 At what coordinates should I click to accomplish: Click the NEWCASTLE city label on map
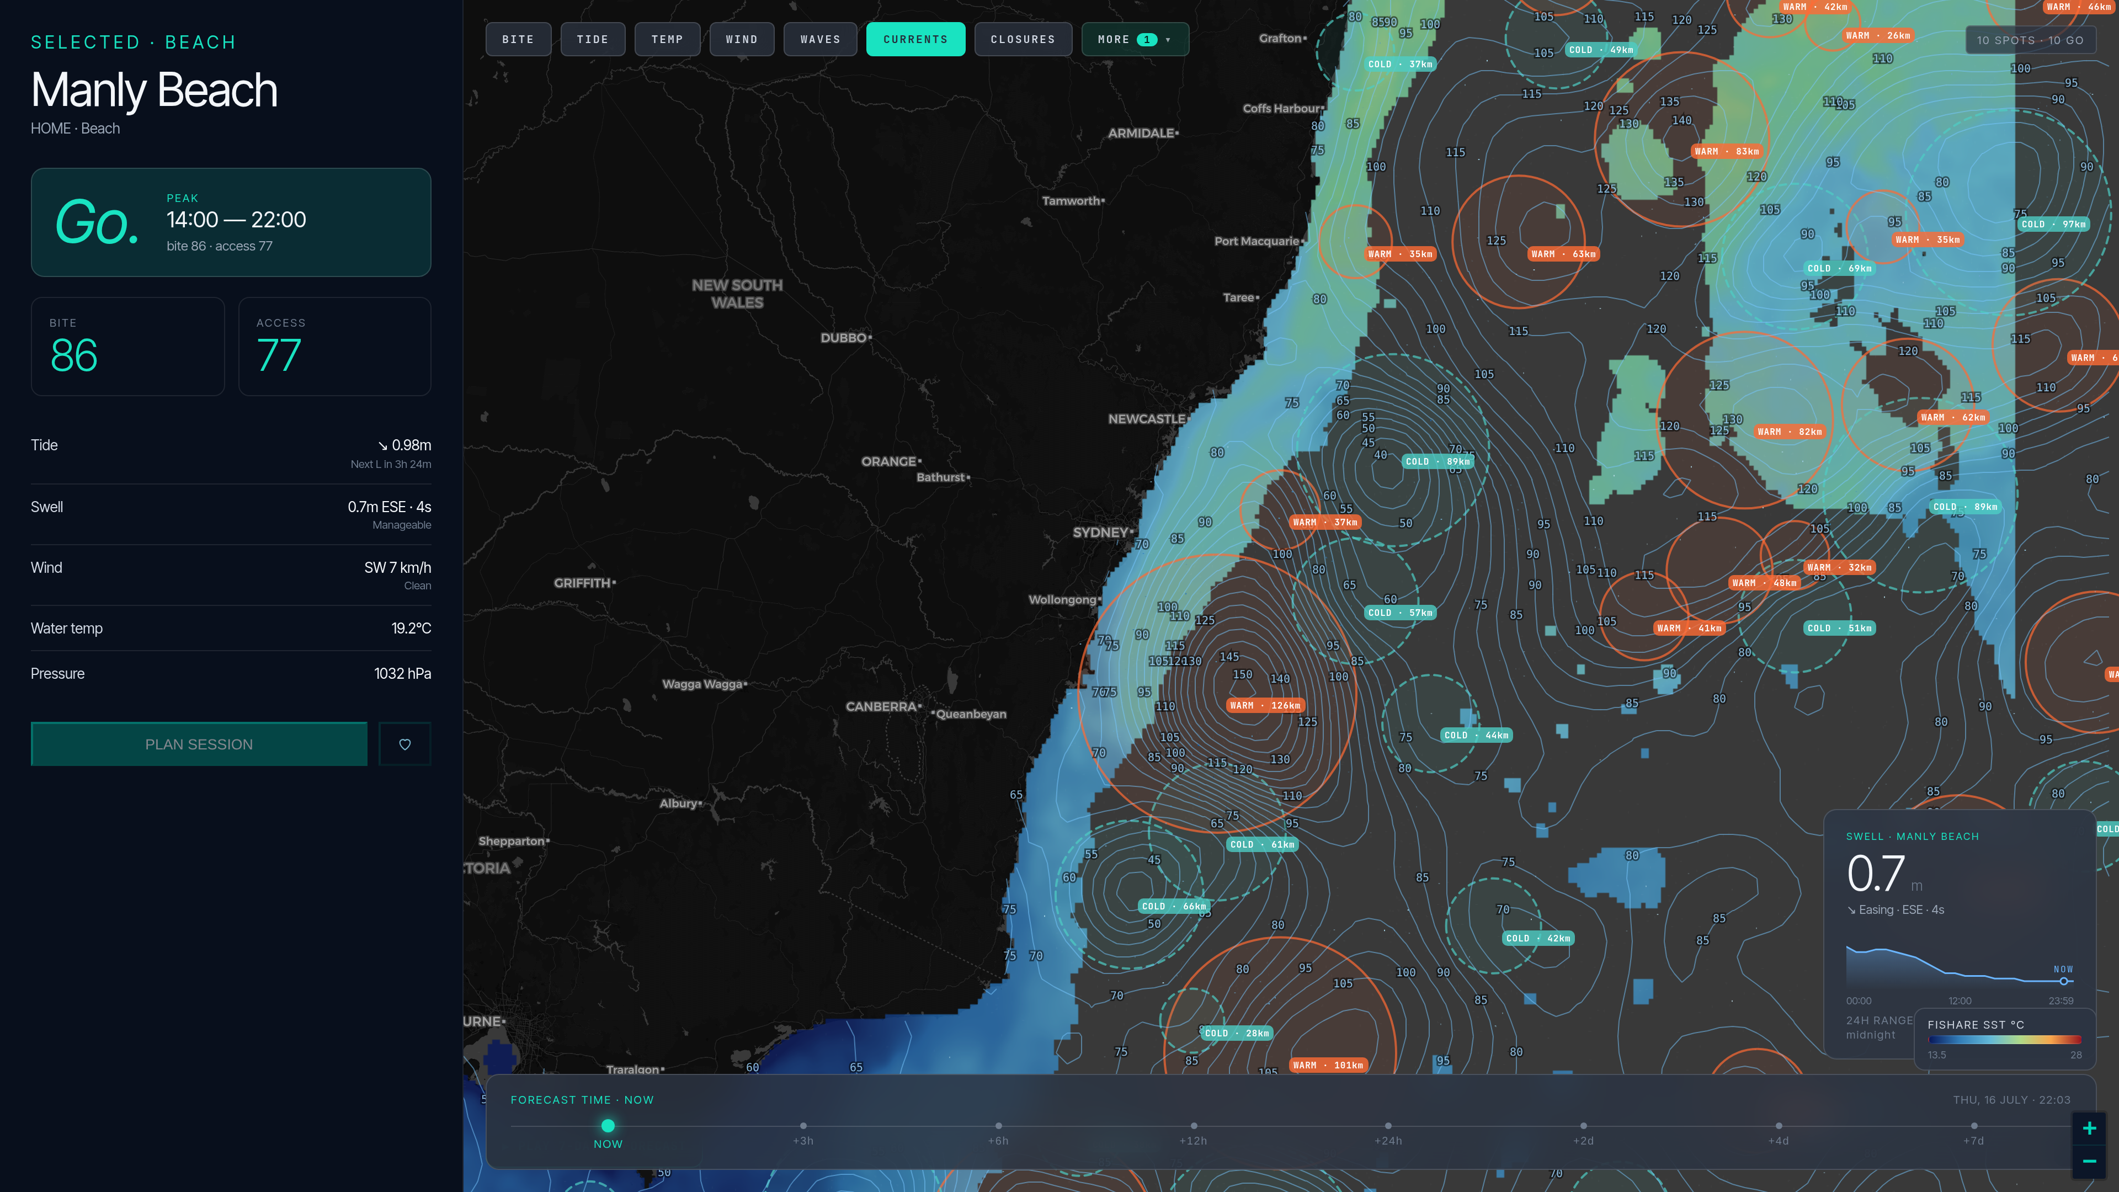[1147, 419]
